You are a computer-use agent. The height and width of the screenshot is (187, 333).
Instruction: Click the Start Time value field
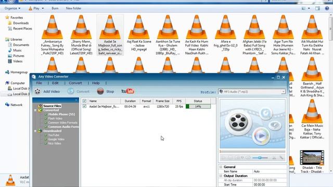(x=270, y=185)
